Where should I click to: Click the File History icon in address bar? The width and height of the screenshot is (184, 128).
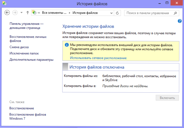point(34,13)
